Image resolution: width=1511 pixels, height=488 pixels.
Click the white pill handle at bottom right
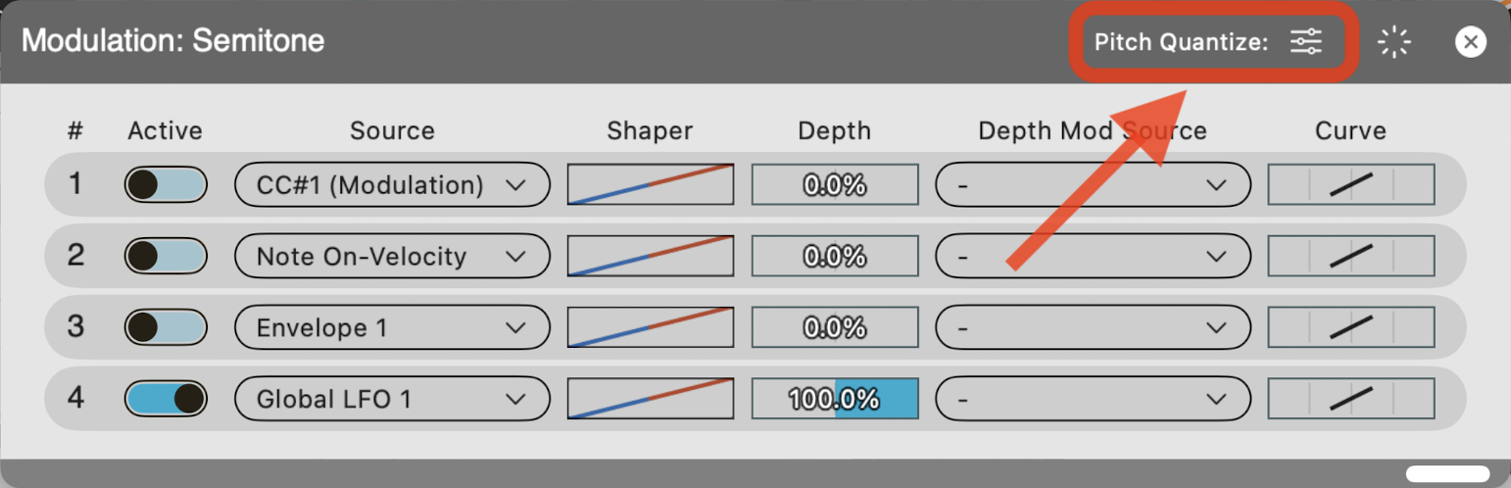(x=1448, y=472)
